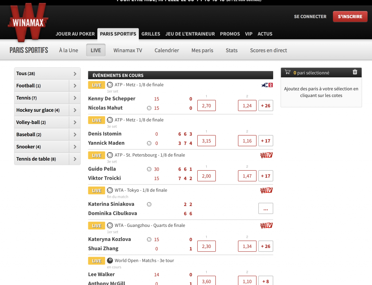This screenshot has height=285, width=372.
Task: Click the beIN 2 channel icon for Metz match
Action: [267, 85]
